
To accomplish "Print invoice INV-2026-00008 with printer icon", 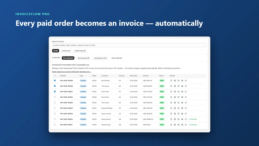I will (x=175, y=86).
